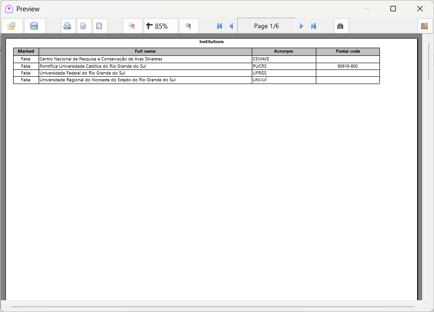
Task: Go to the previous page
Action: click(231, 26)
